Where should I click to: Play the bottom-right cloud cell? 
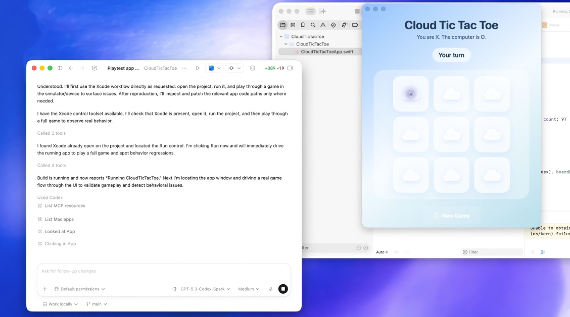(492, 175)
